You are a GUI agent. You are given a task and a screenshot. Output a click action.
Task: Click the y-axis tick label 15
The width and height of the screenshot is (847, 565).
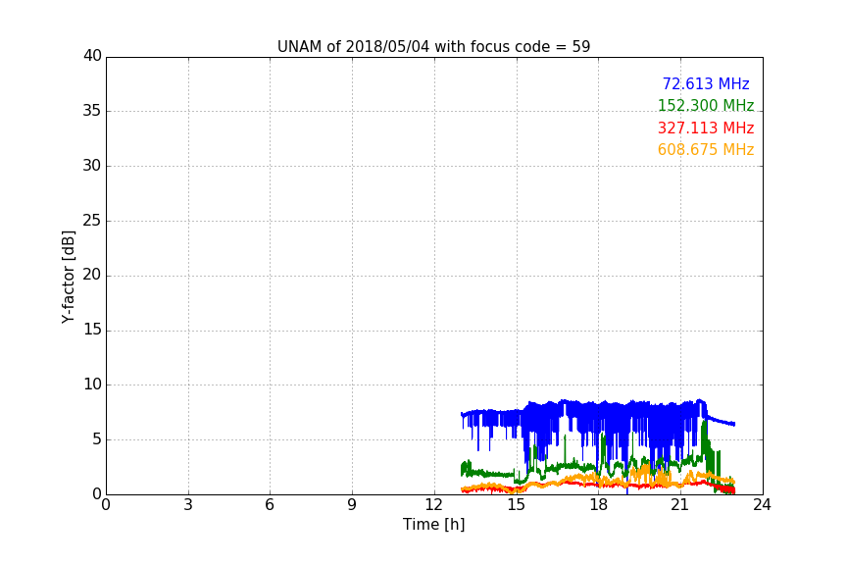tap(92, 330)
